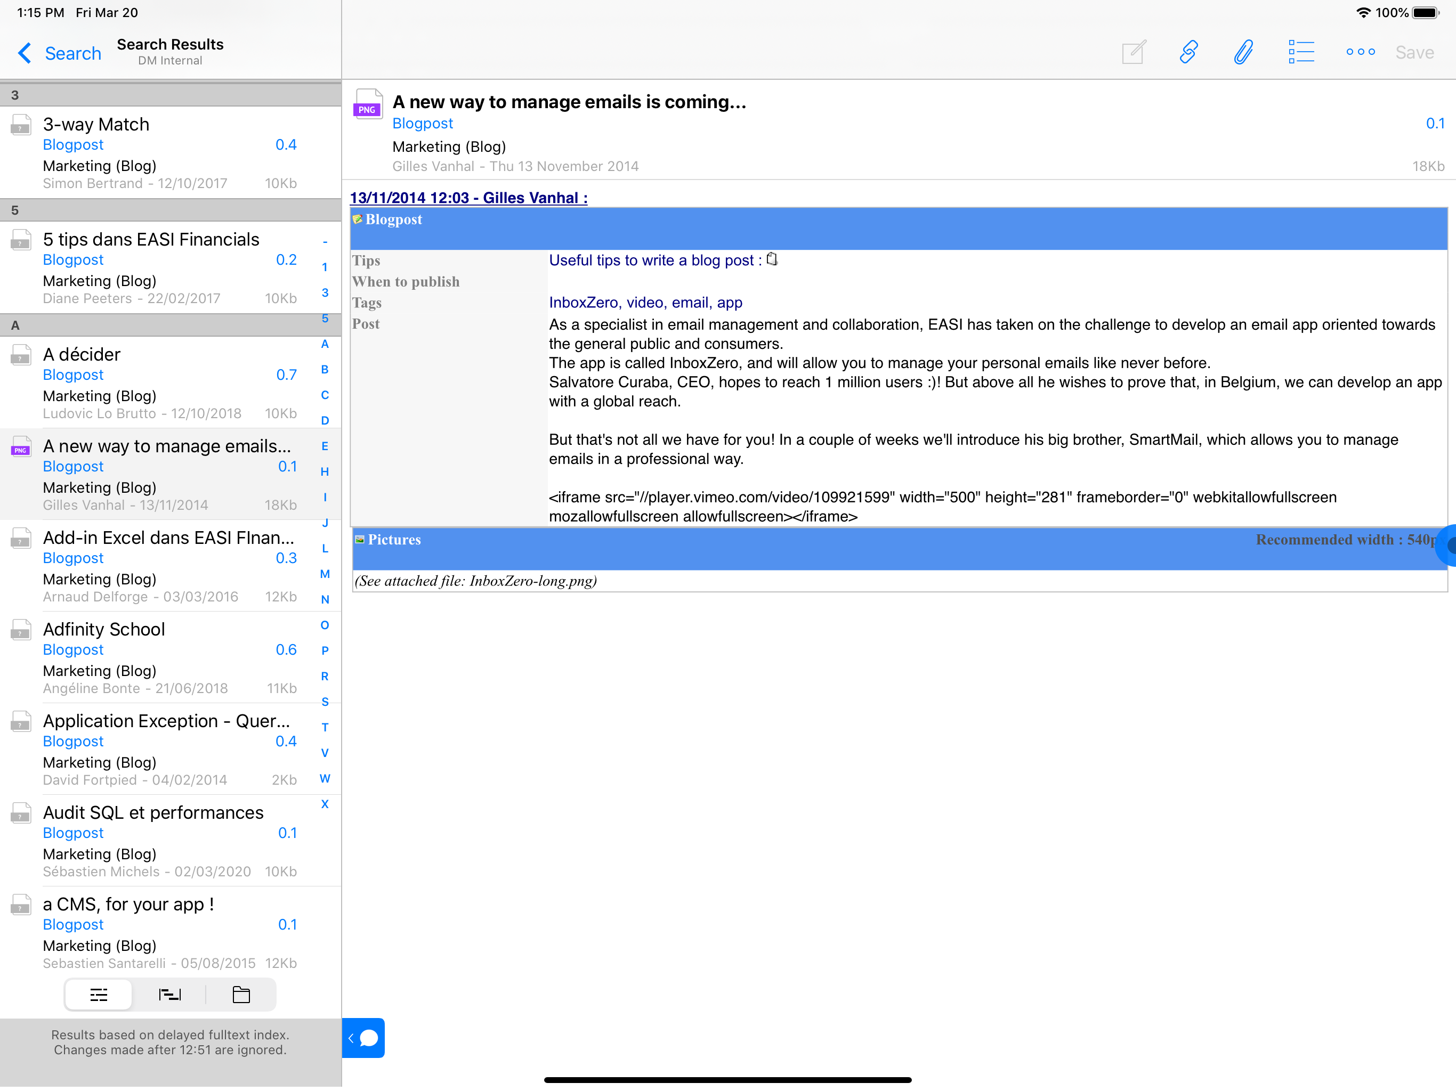Open the PNG document icon in header
The width and height of the screenshot is (1456, 1091).
367,104
